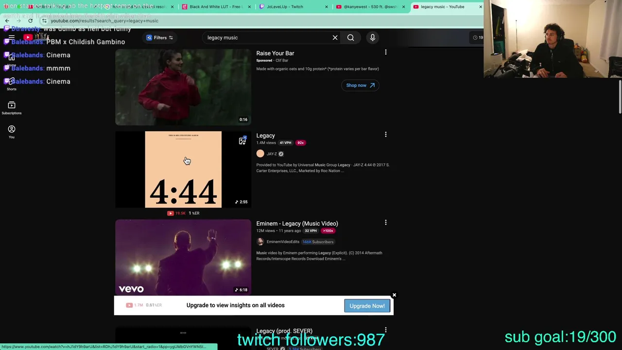Open the EminemVideoEdits channel avatar
The image size is (622, 350).
click(260, 242)
